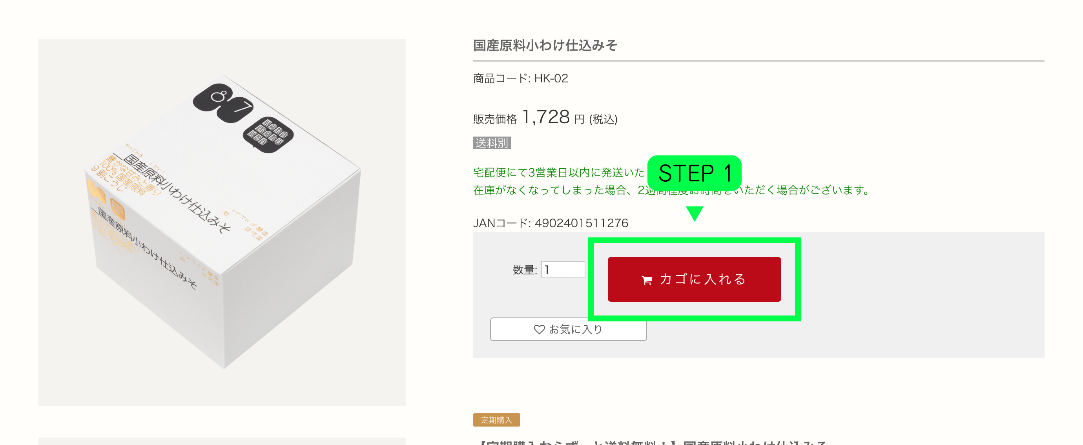The height and width of the screenshot is (445, 1083).
Task: Click the JANコード number 4902401511276
Action: pyautogui.click(x=581, y=223)
